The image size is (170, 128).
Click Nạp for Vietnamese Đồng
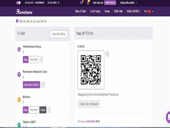(x=25, y=59)
